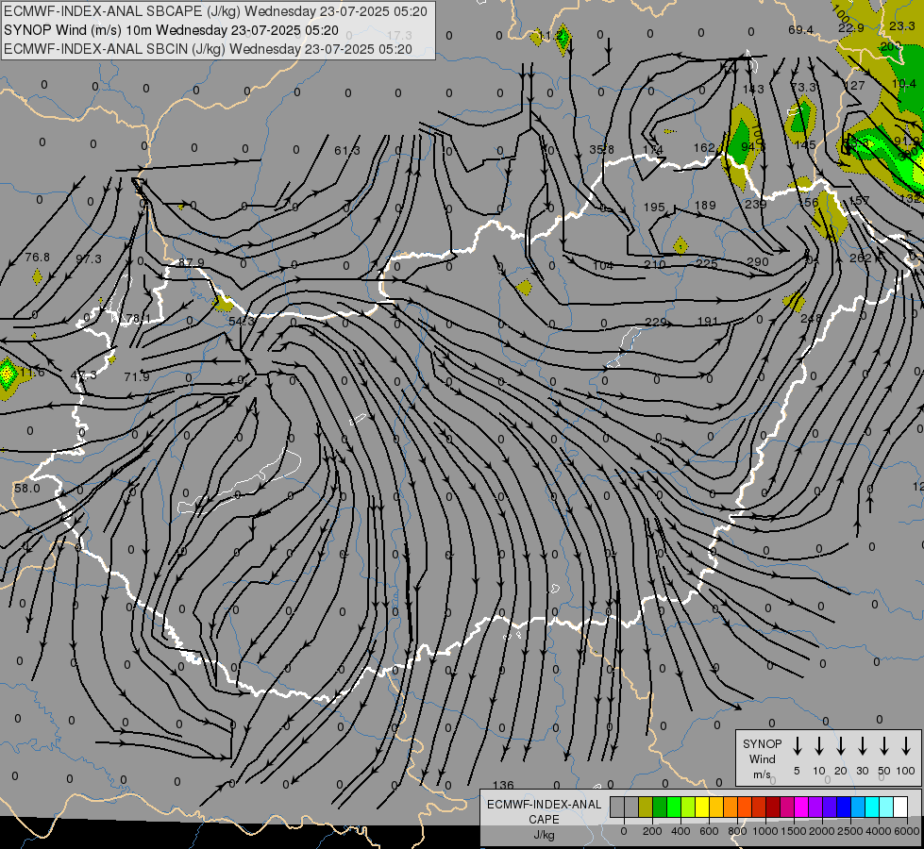Click the 229 CAPE value on the map
The image size is (924, 849).
(655, 323)
